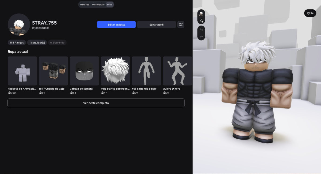
Task: Open the avatar settings icon in viewer
Action: point(201,21)
